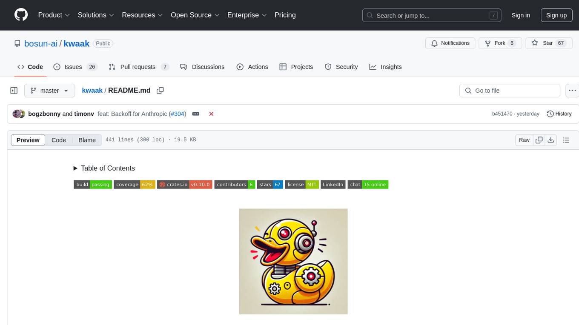The image size is (579, 325).
Task: Click the build passing badge
Action: point(93,185)
